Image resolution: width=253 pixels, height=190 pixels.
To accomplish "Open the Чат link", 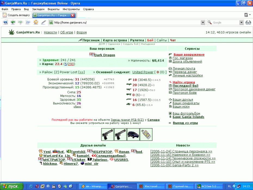I will coord(173,40).
